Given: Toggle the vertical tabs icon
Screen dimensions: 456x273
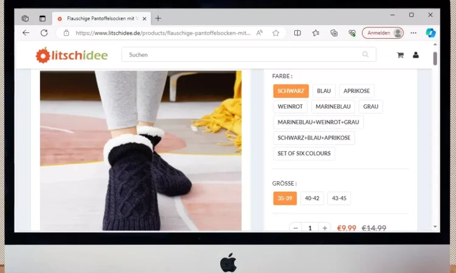Looking at the screenshot, I should pos(43,19).
